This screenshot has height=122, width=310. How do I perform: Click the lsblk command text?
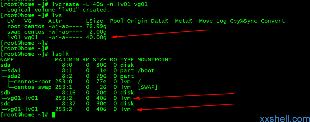(61, 54)
